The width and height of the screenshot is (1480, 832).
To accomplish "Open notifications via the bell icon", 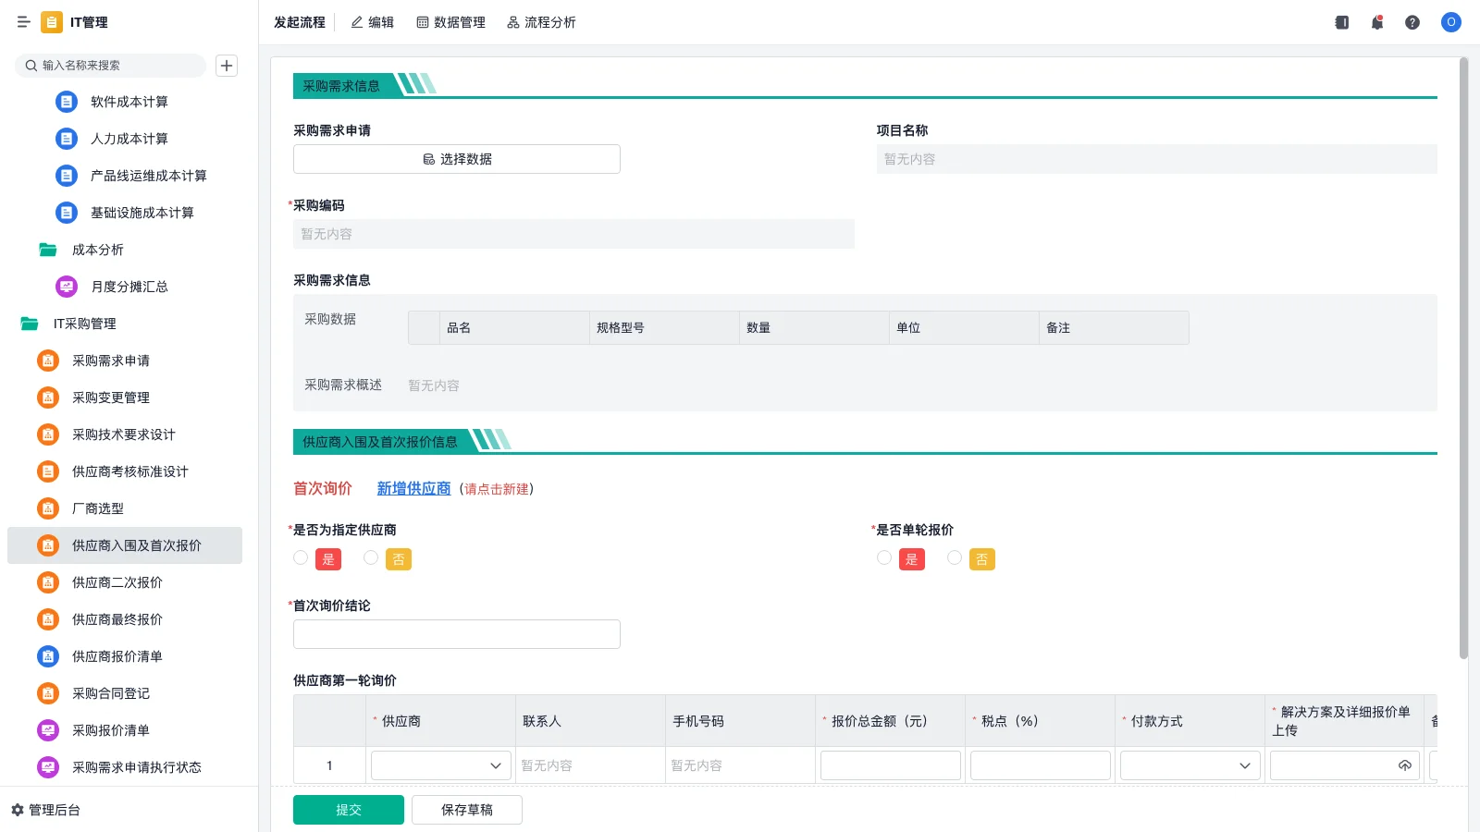I will pyautogui.click(x=1376, y=22).
